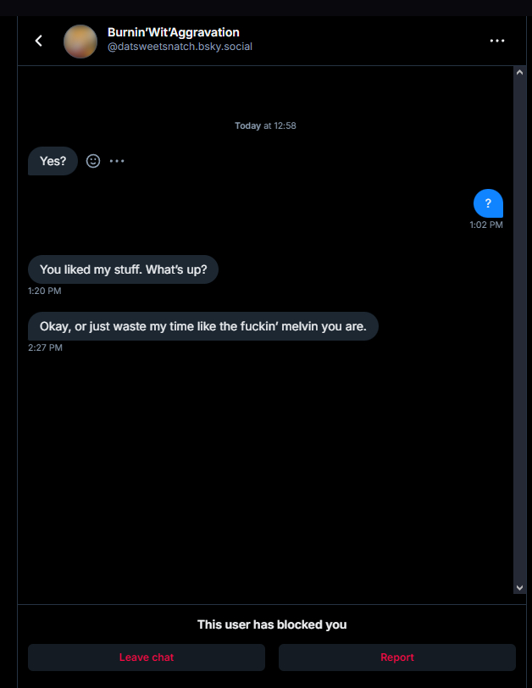Open message options beside the "Yes?" bubble
The height and width of the screenshot is (688, 532).
[x=117, y=161]
